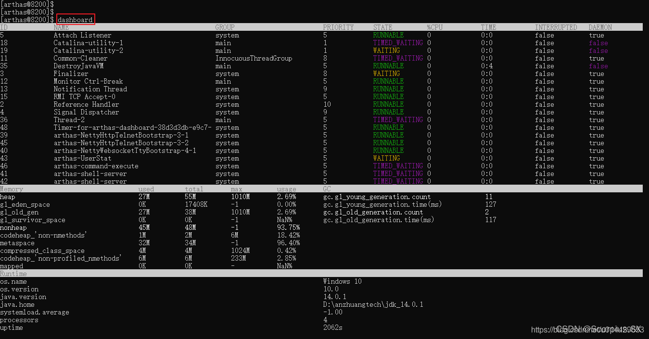The width and height of the screenshot is (649, 339).
Task: Click the DAEMON column header
Action: [600, 27]
